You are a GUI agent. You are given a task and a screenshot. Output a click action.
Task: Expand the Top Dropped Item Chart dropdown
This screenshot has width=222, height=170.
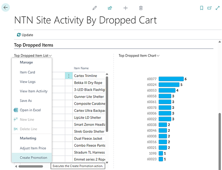[x=139, y=56]
